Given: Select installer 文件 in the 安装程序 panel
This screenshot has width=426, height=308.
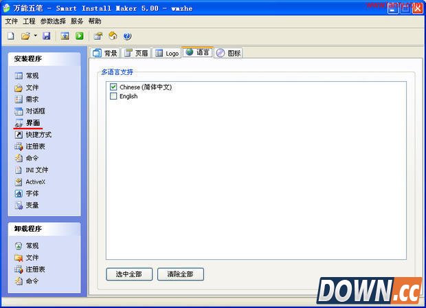Looking at the screenshot, I should click(26, 87).
